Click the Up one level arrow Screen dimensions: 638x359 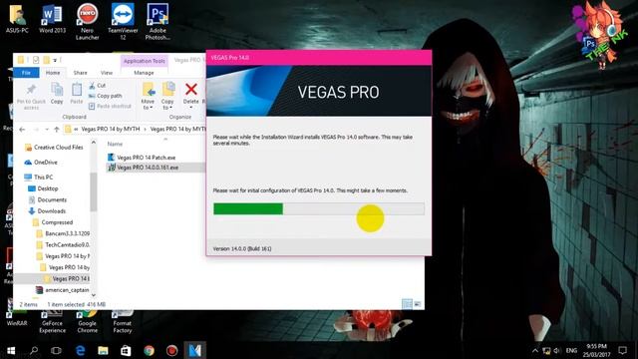pyautogui.click(x=57, y=129)
